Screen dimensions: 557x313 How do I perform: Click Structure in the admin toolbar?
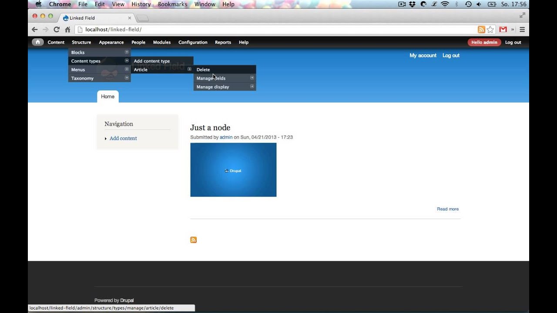81,42
